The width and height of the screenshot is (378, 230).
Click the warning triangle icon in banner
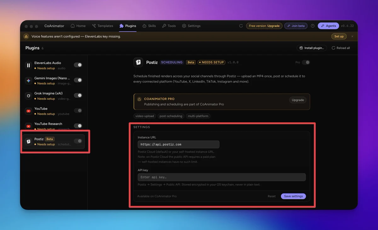point(26,36)
